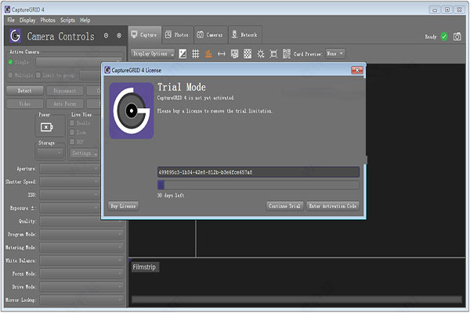The height and width of the screenshot is (313, 470).
Task: Click the trial days progress bar
Action: pos(258,185)
